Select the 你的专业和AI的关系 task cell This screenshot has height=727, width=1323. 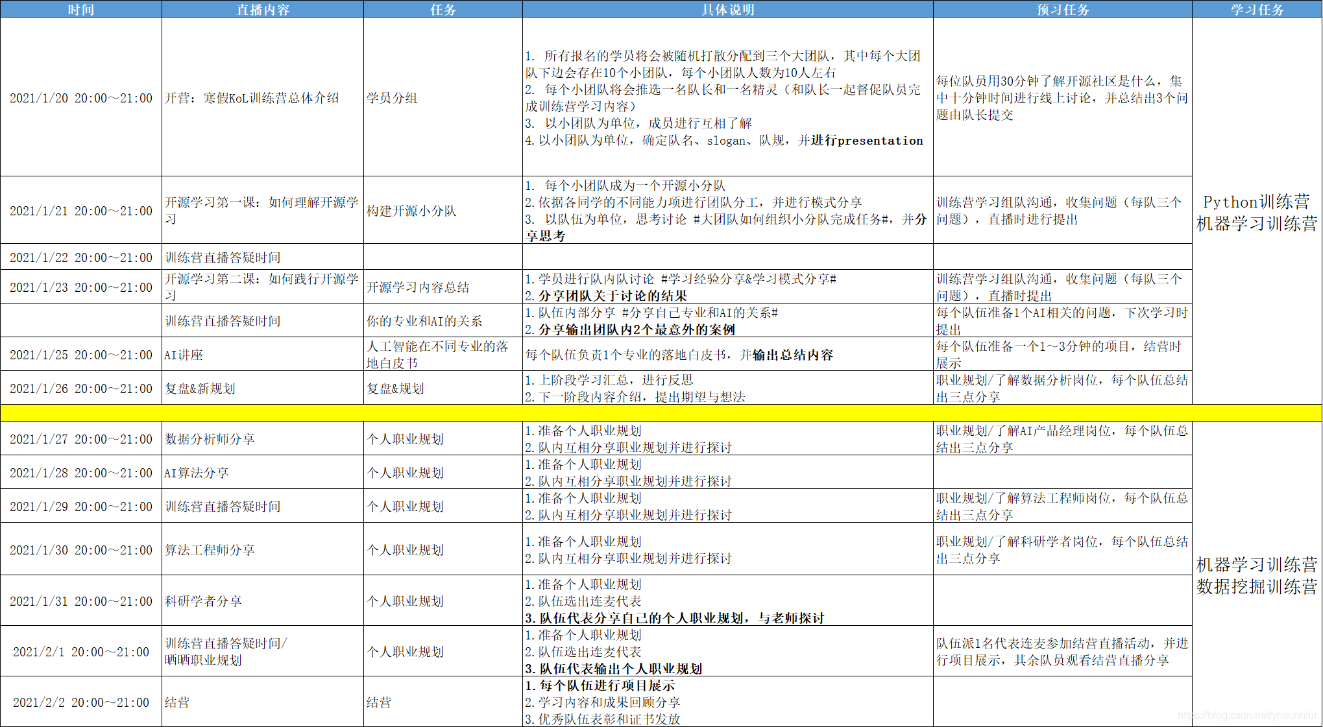(424, 321)
